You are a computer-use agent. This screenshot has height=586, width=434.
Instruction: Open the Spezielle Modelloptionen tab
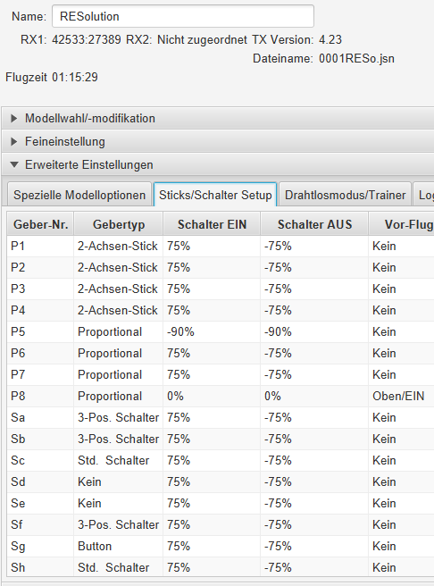click(x=79, y=195)
